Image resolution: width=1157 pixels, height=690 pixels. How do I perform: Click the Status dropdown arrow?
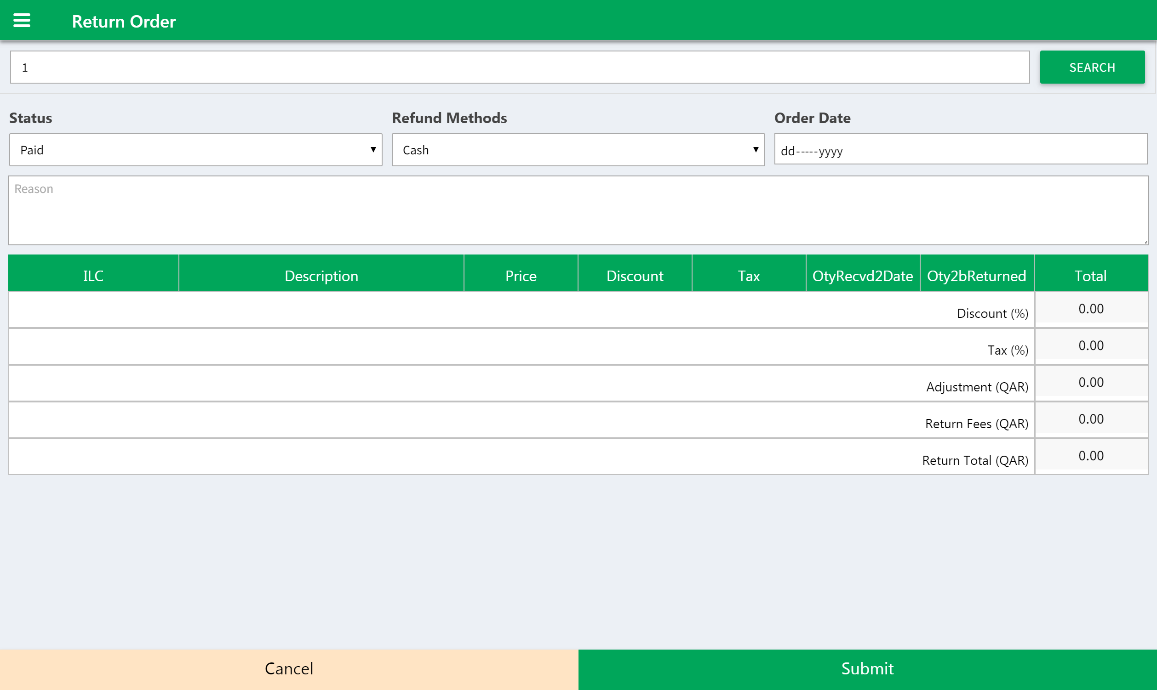click(372, 149)
